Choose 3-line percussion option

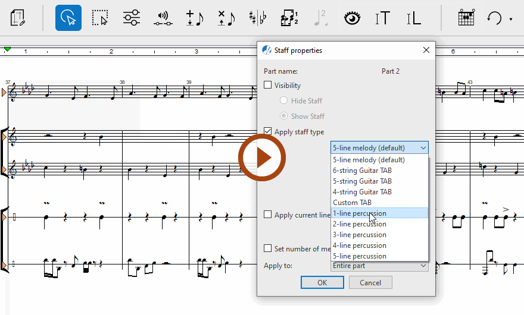coord(379,235)
